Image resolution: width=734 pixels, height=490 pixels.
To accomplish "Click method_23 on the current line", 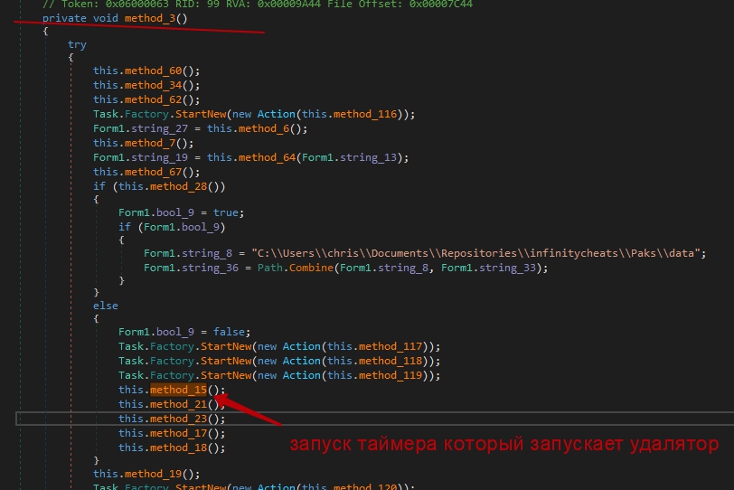I will click(x=178, y=419).
